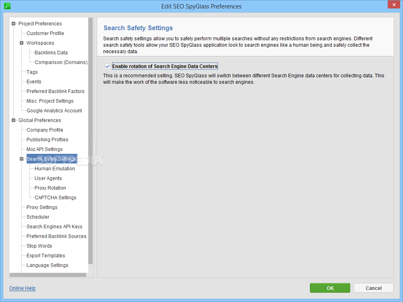This screenshot has height=302, width=403.
Task: Collapse the Workspaces tree node
Action: click(22, 43)
